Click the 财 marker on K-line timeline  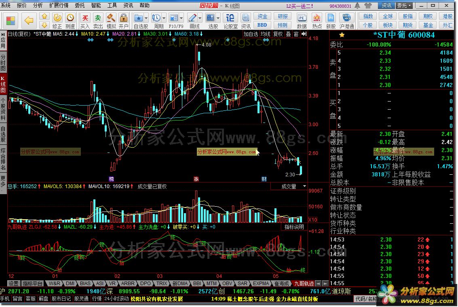point(264,179)
